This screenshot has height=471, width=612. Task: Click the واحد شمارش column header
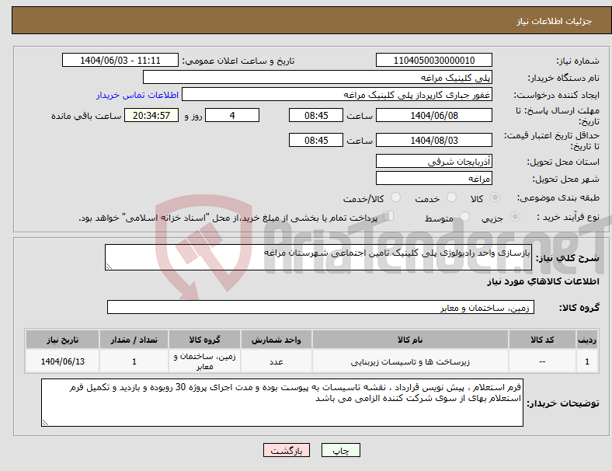click(x=276, y=340)
